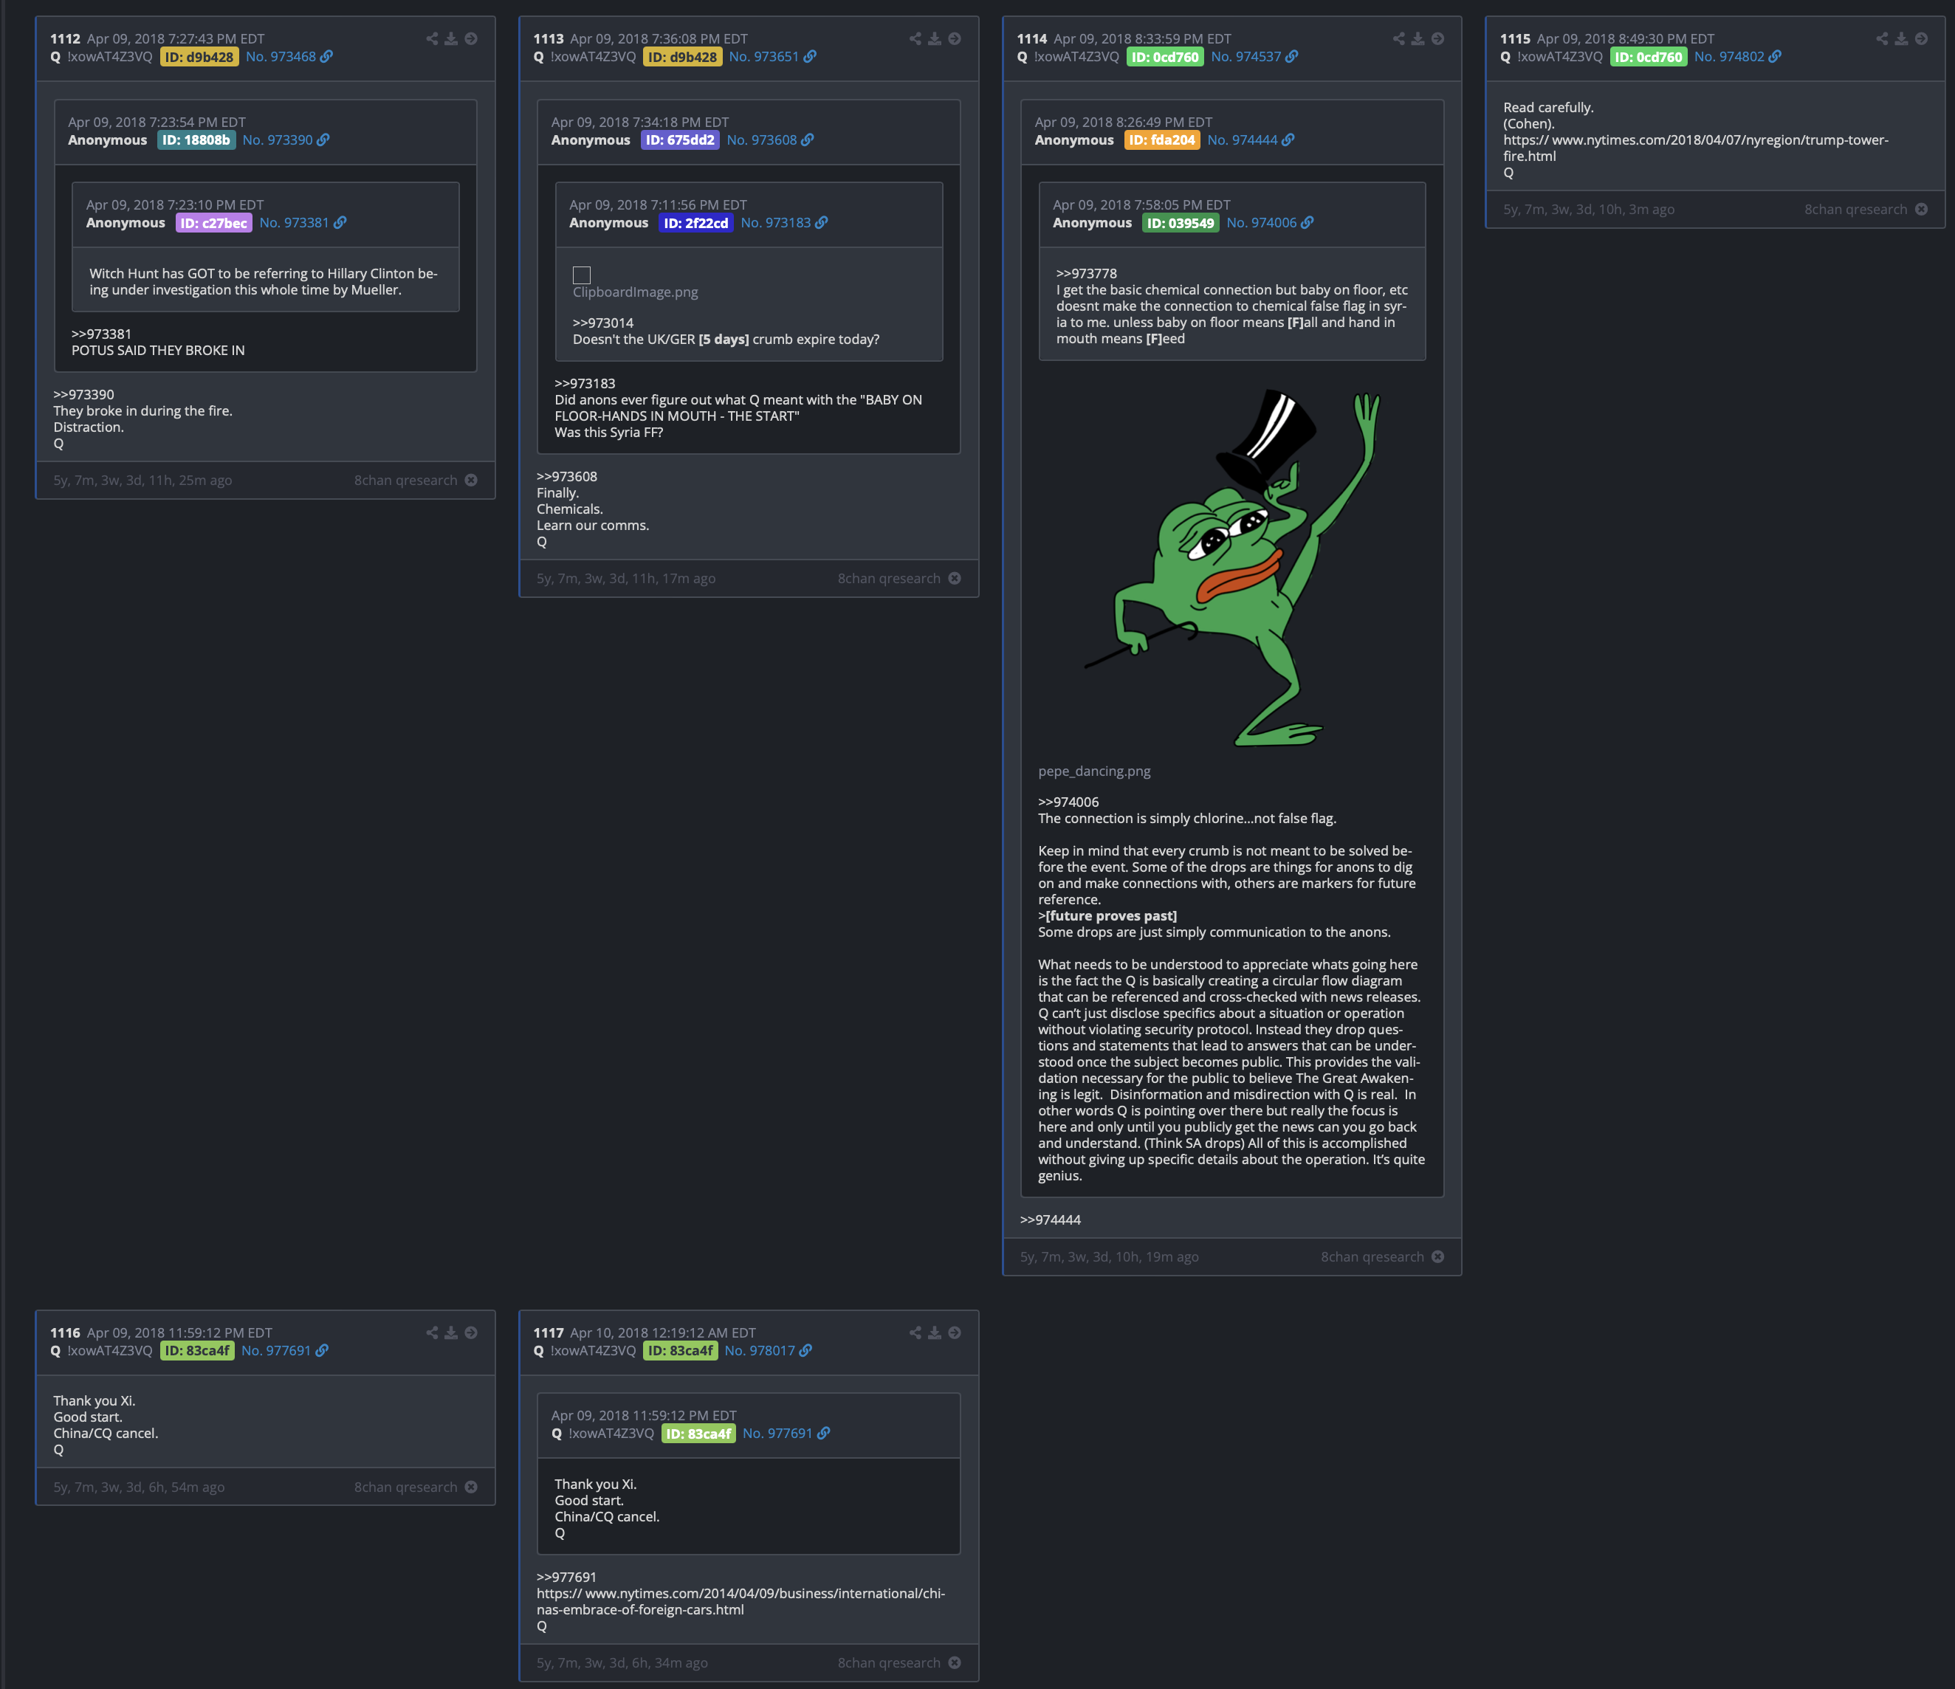Screen dimensions: 1955x1689
Task: Click the circle-x icon in post 1115's footer
Action: [1921, 210]
